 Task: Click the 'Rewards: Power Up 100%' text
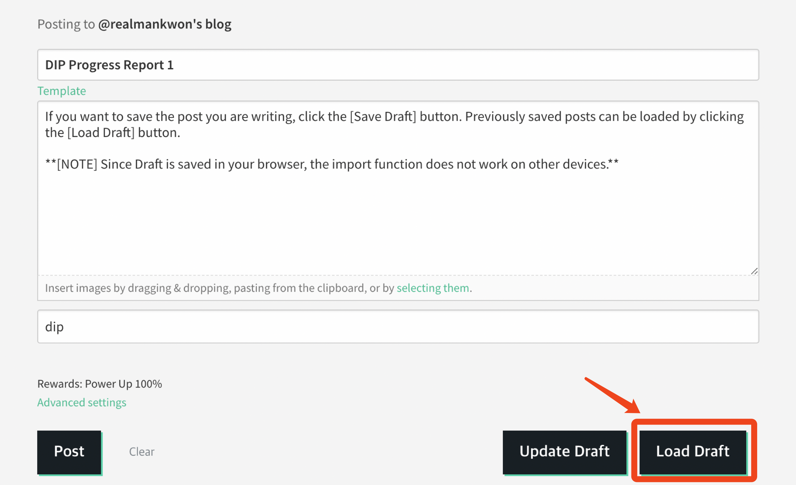click(x=100, y=384)
